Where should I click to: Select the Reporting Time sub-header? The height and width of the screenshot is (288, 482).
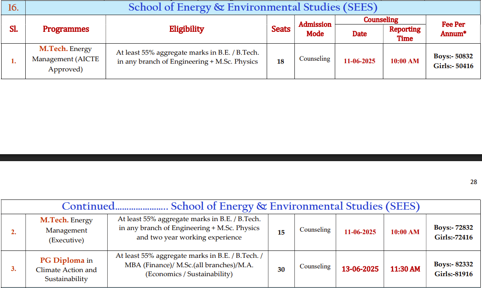(x=405, y=33)
